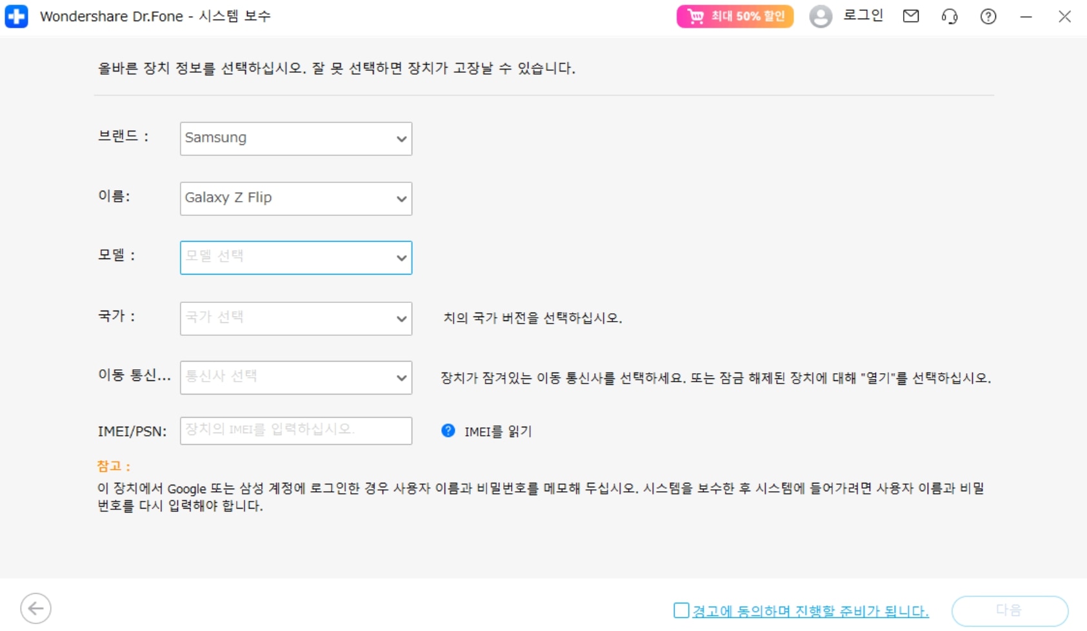Focus the IMEI/PSN input field
The image size is (1087, 631).
(296, 431)
